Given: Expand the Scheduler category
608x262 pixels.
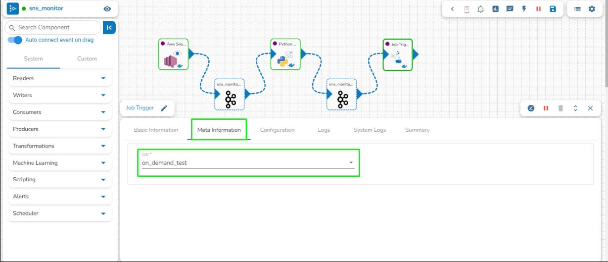Looking at the screenshot, I should 59,213.
